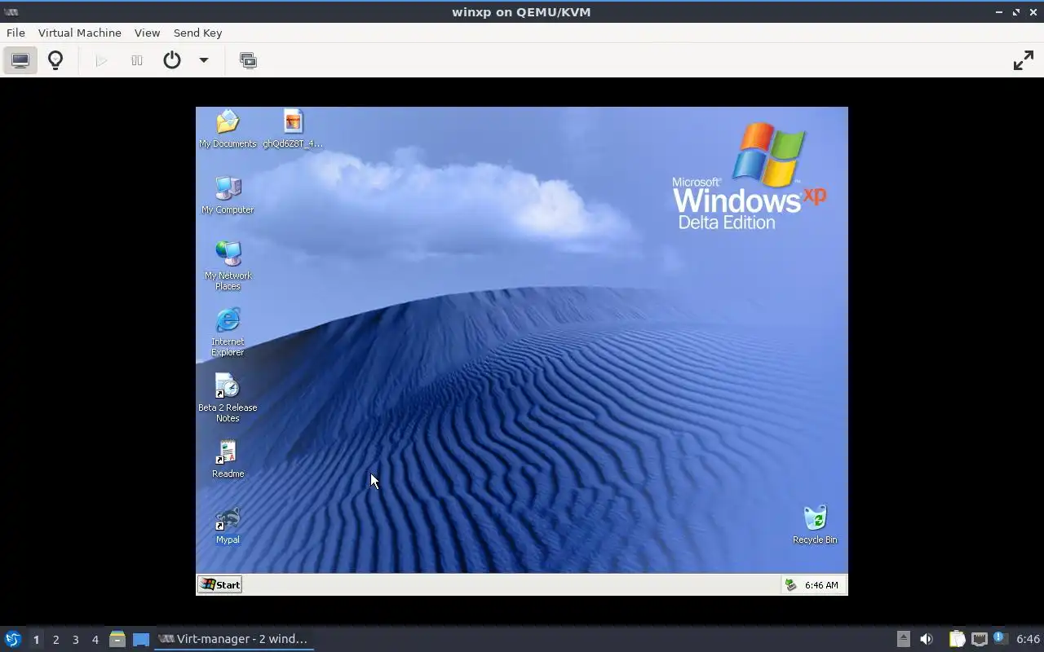Switch to workspace 4
Image resolution: width=1044 pixels, height=652 pixels.
(x=95, y=639)
